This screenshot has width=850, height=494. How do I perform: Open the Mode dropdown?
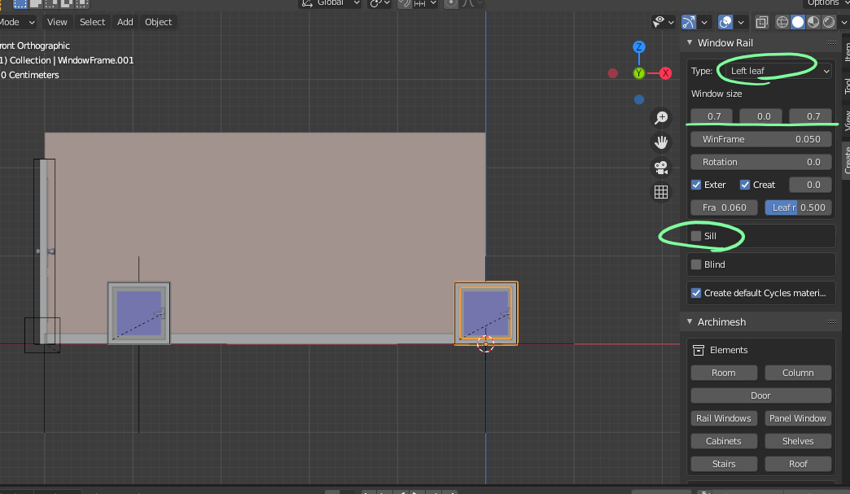(16, 22)
